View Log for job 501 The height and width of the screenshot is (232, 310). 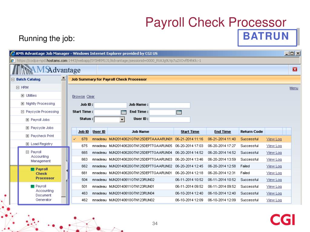click(274, 186)
